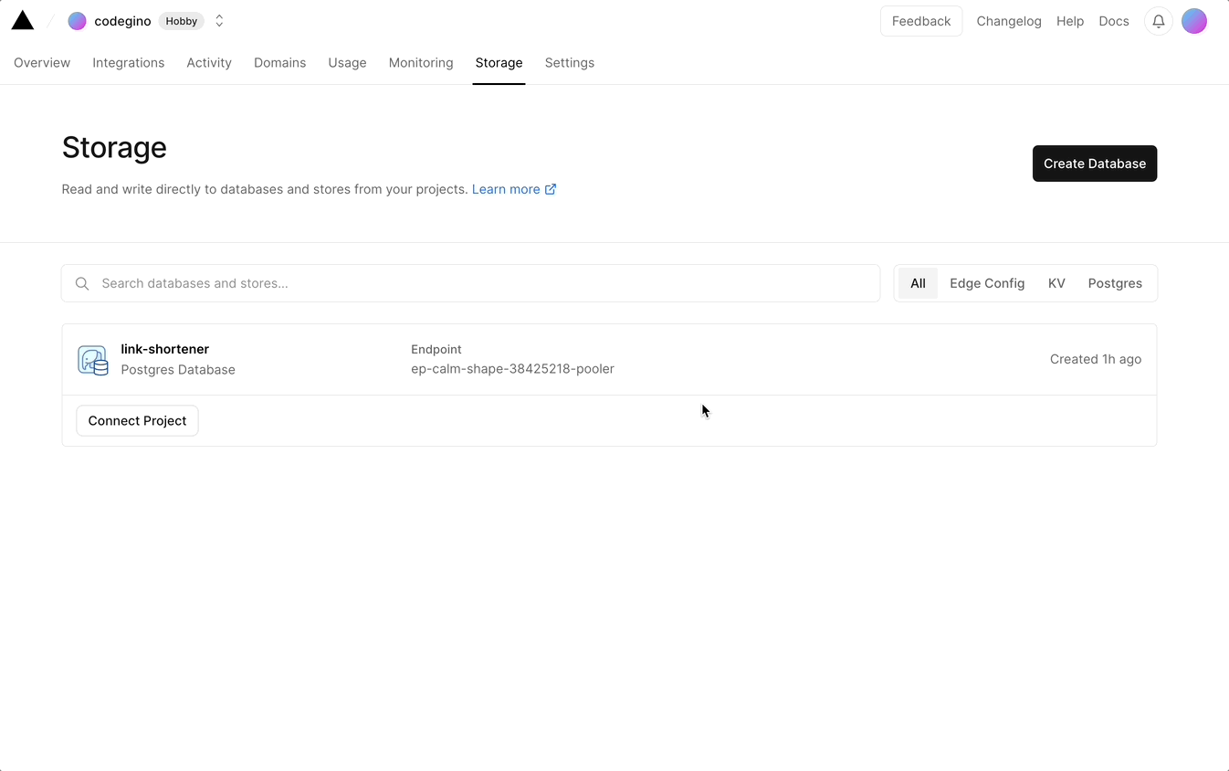The width and height of the screenshot is (1229, 771).
Task: Expand the team switcher chevrons
Action: (219, 21)
